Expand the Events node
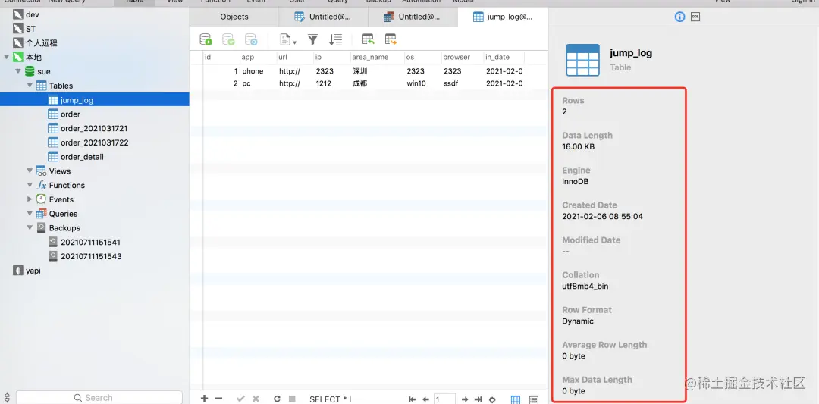 pyautogui.click(x=30, y=199)
